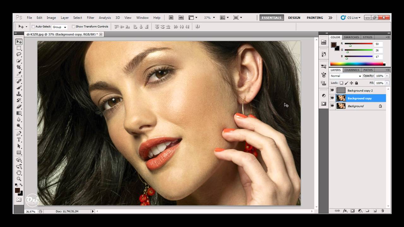The height and width of the screenshot is (227, 404).
Task: Select the Dodge tool
Action: click(x=19, y=126)
